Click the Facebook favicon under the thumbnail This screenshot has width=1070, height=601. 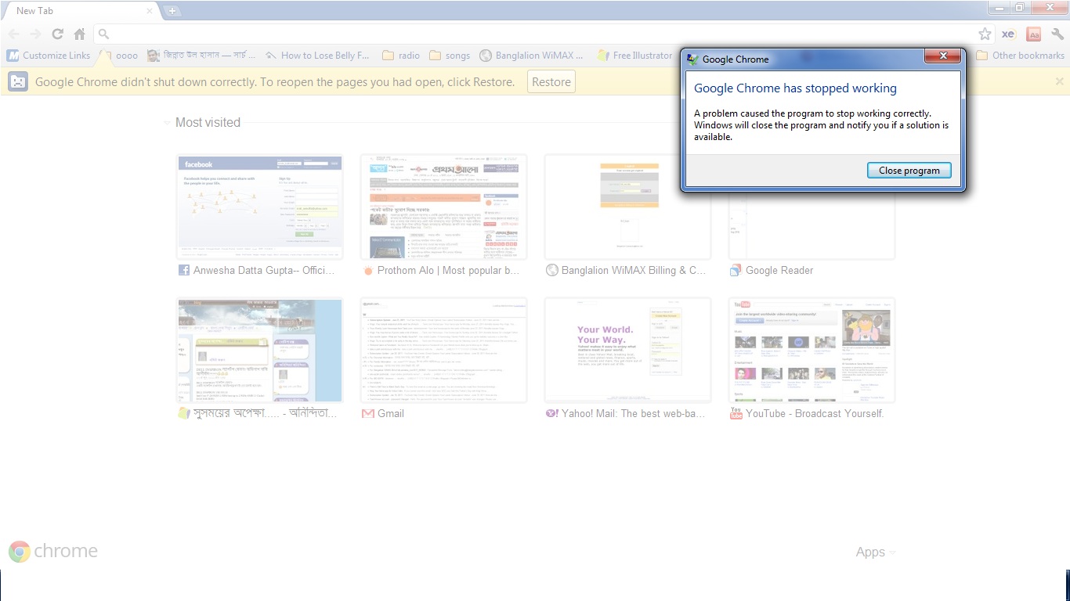pyautogui.click(x=184, y=270)
